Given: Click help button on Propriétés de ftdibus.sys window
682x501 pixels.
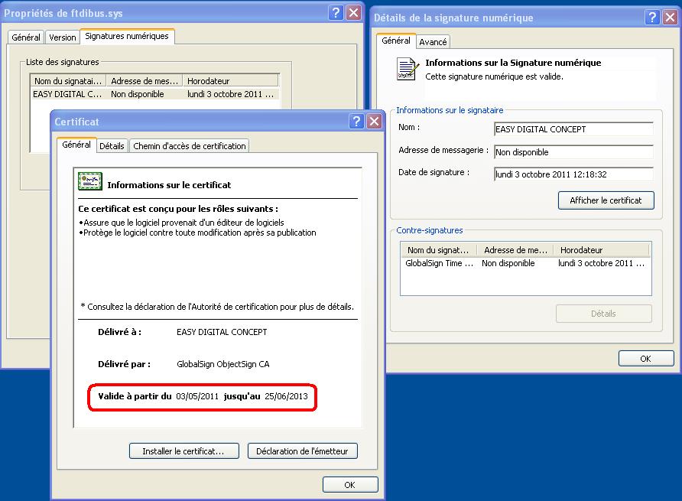Looking at the screenshot, I should pos(336,13).
